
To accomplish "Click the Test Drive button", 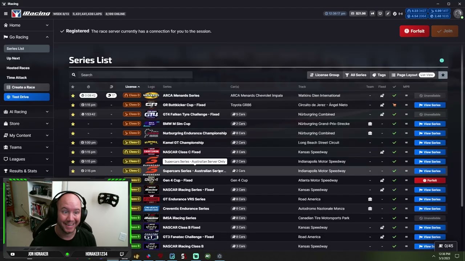I will pyautogui.click(x=27, y=97).
